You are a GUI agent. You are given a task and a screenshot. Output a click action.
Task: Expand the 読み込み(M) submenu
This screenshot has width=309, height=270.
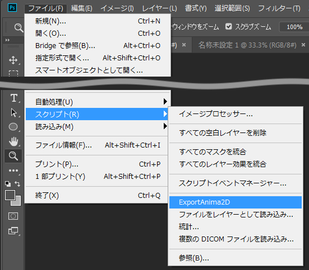coord(96,126)
